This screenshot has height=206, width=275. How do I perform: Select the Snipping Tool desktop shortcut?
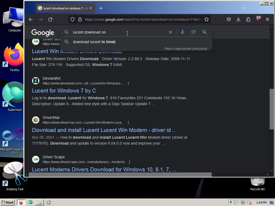15,176
